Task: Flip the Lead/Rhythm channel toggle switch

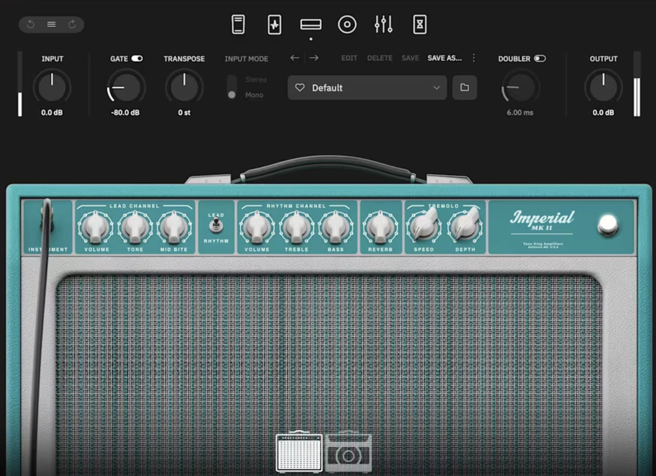Action: pyautogui.click(x=216, y=225)
